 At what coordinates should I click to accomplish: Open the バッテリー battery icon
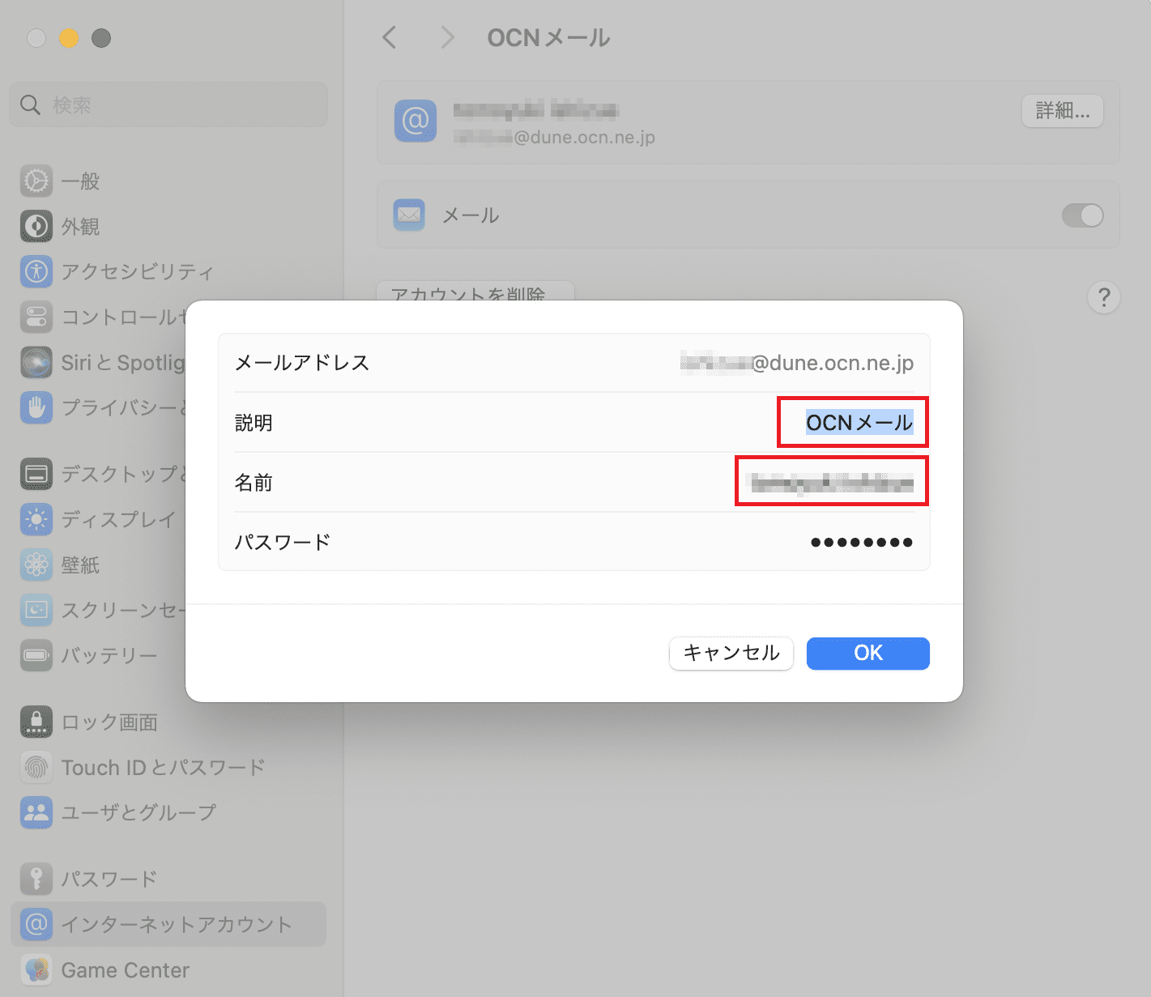(x=36, y=655)
